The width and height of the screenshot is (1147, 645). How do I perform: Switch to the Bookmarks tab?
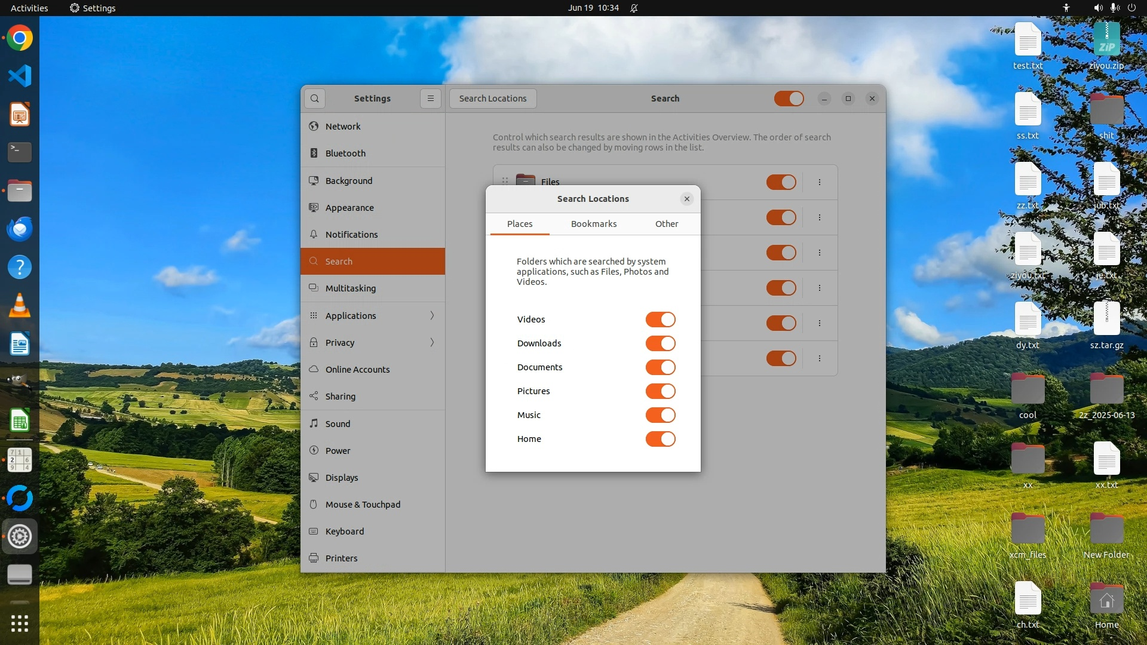click(593, 224)
